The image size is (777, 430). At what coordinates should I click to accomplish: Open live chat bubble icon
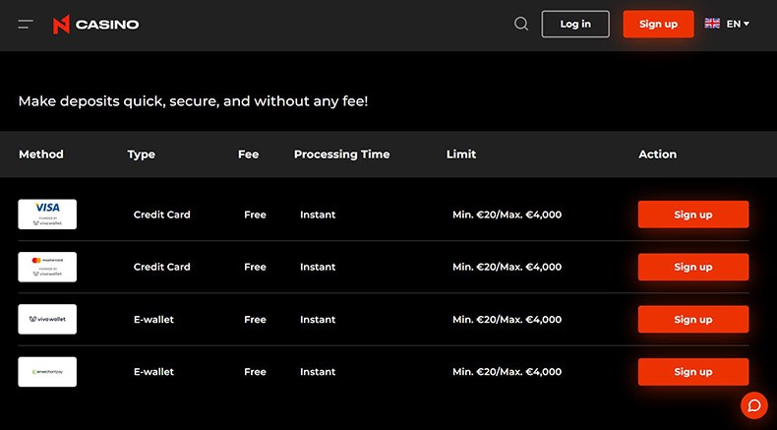click(x=753, y=404)
